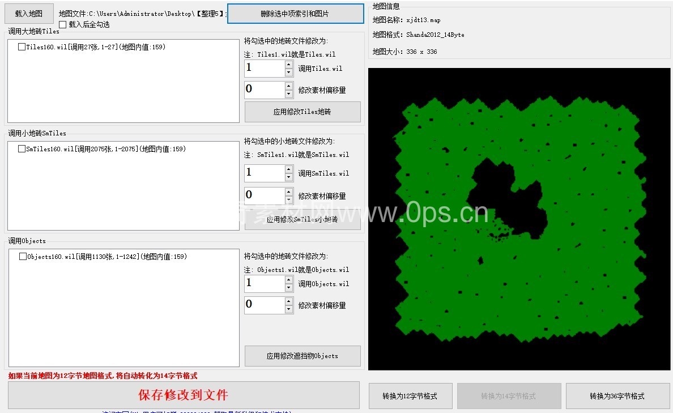
Task: Decrease Objects 修改素材偏移量 value with down arrow
Action: [289, 309]
